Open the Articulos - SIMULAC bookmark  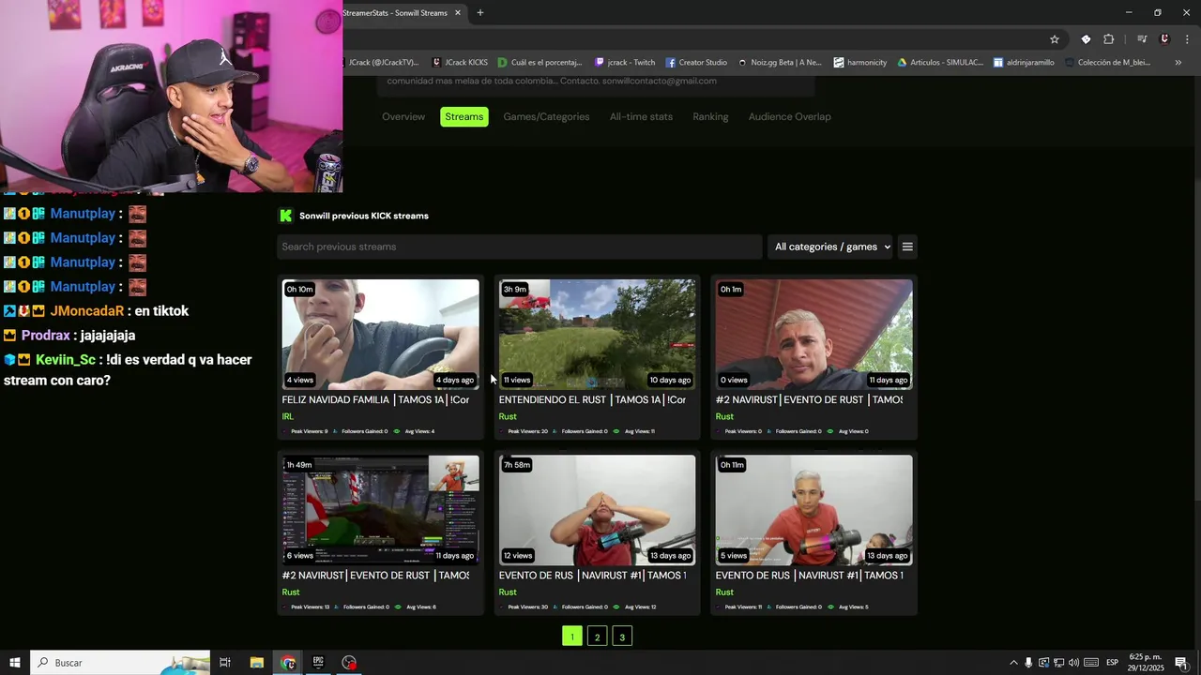tap(940, 63)
